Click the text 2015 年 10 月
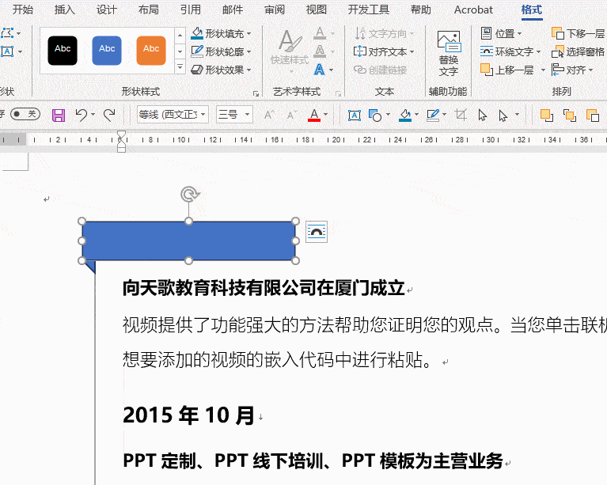Viewport: 607px width, 485px height. coord(188,415)
